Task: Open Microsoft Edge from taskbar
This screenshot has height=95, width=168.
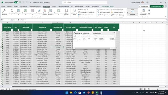Action: tap(75, 93)
